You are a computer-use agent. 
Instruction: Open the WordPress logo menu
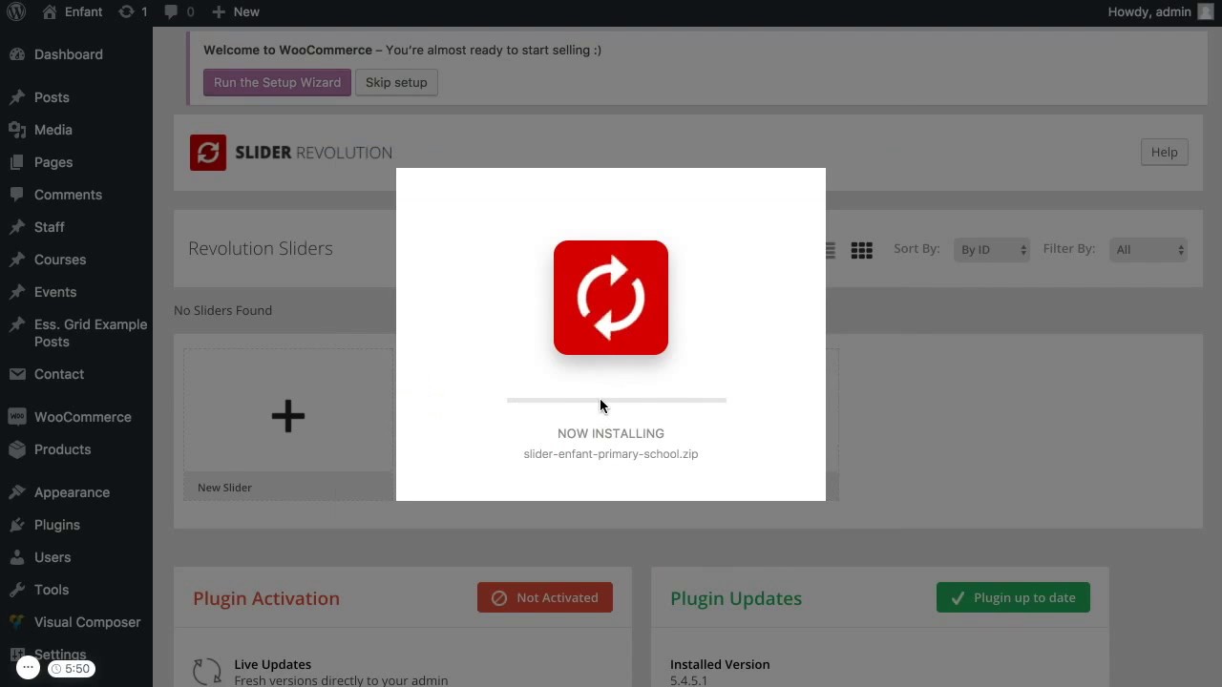click(16, 11)
